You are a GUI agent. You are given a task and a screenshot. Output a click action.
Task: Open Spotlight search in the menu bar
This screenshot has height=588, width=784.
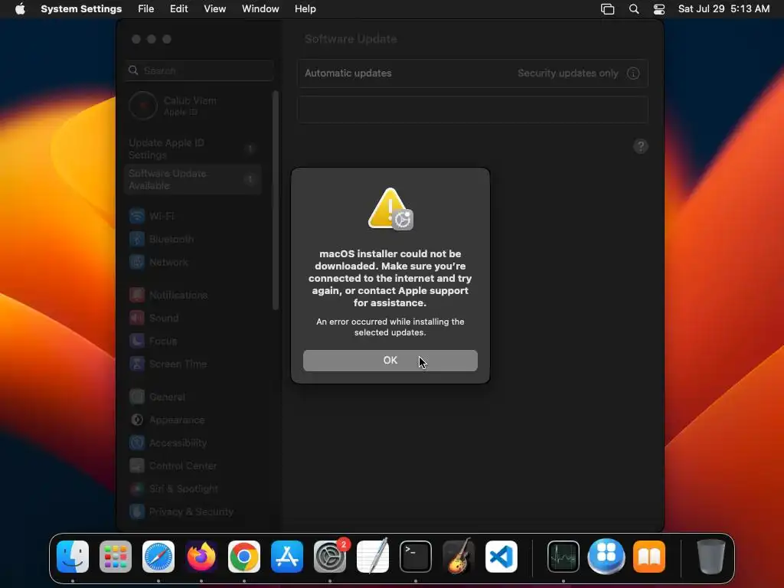[x=633, y=9]
